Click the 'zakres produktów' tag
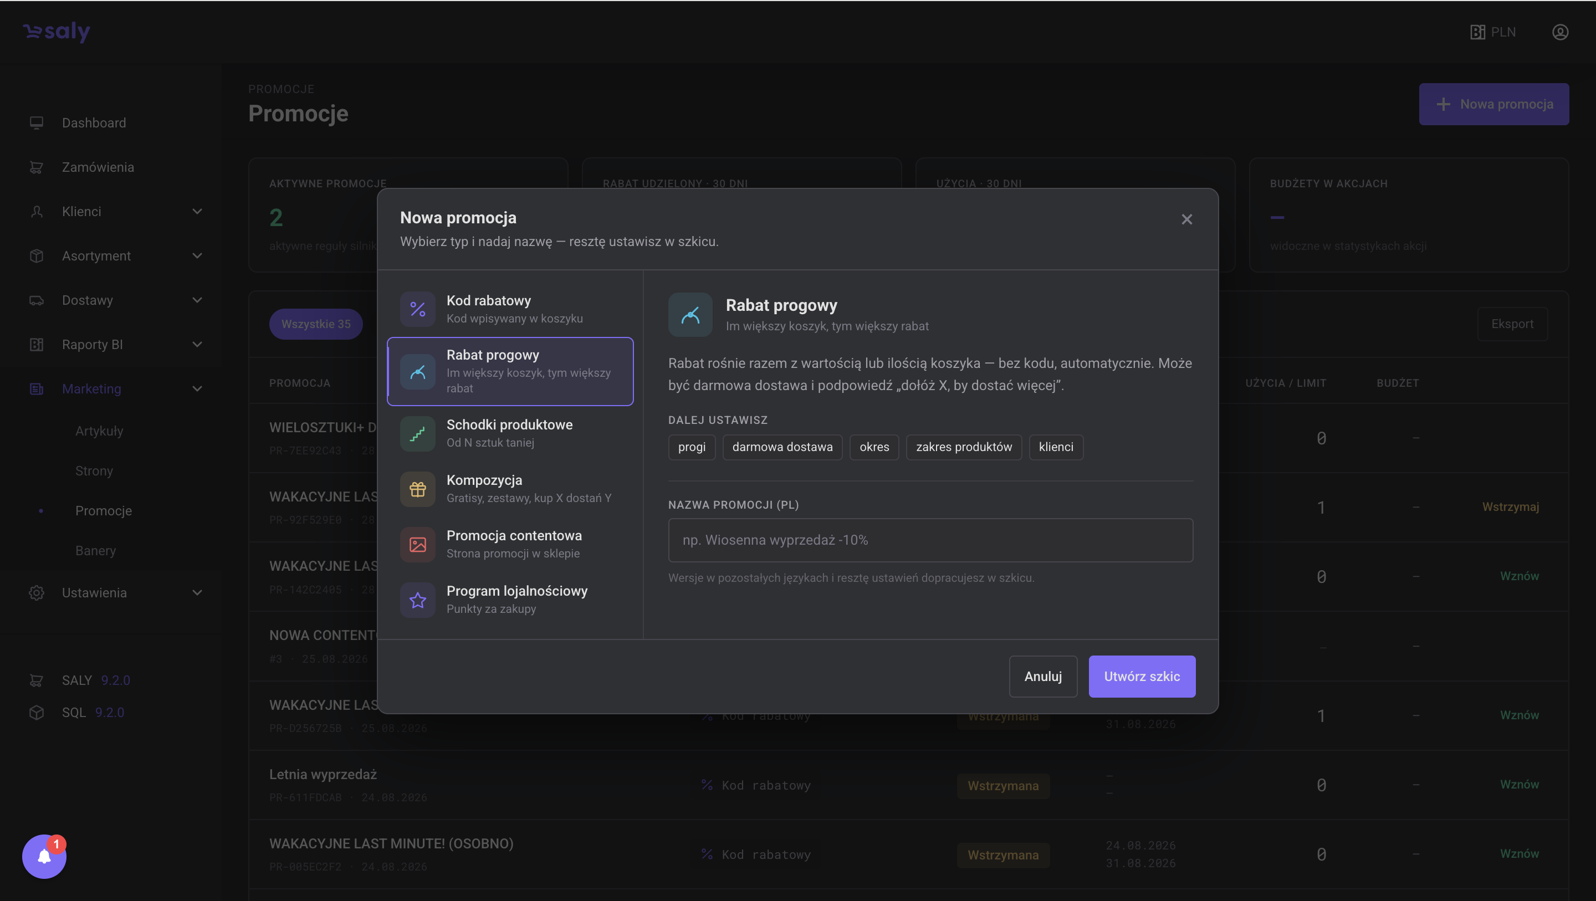Viewport: 1596px width, 901px height. pyautogui.click(x=964, y=447)
